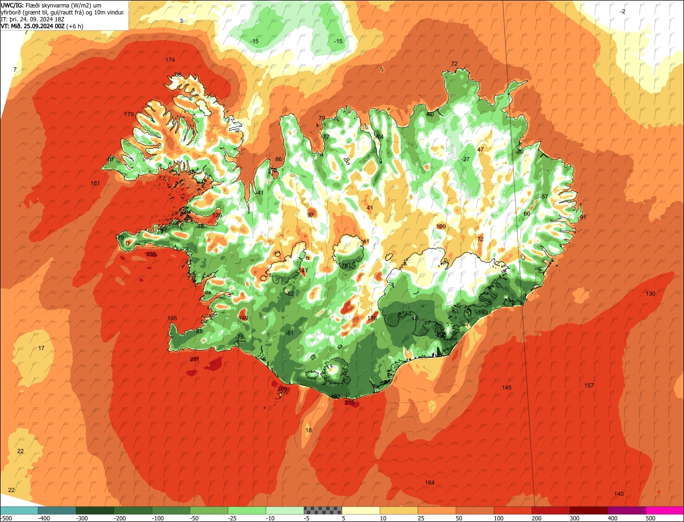Select the value 157 in the southeast ocean
This screenshot has width=684, height=522.
click(x=589, y=385)
